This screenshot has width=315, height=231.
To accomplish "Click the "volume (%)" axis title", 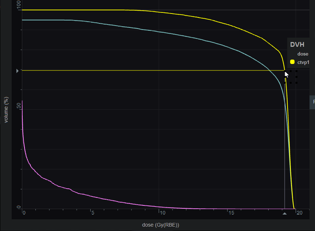I will [6, 109].
